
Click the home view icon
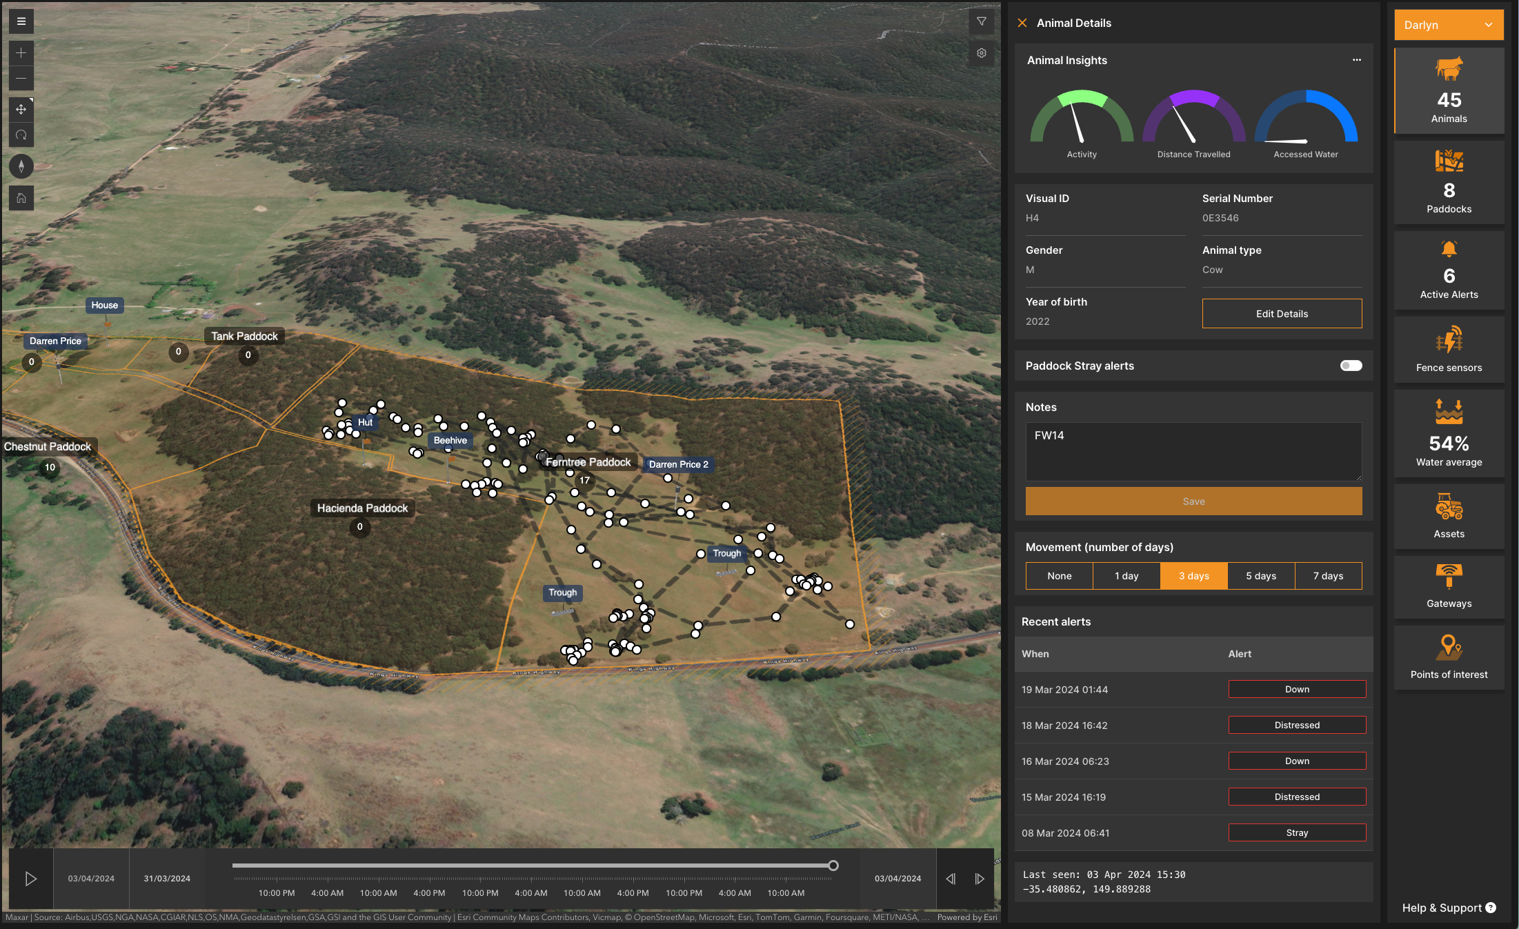(x=21, y=199)
